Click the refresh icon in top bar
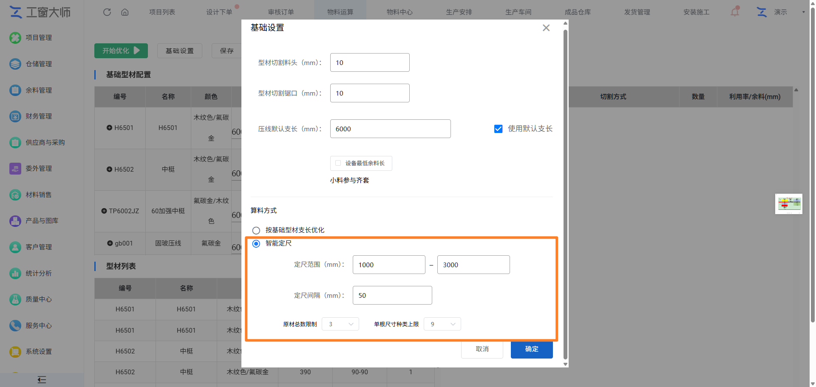Image resolution: width=816 pixels, height=387 pixels. [107, 12]
